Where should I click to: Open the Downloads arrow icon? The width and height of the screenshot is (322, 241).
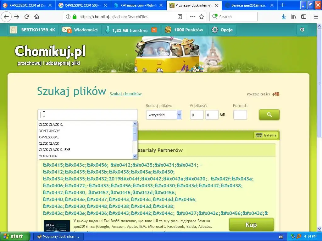[x=284, y=17]
